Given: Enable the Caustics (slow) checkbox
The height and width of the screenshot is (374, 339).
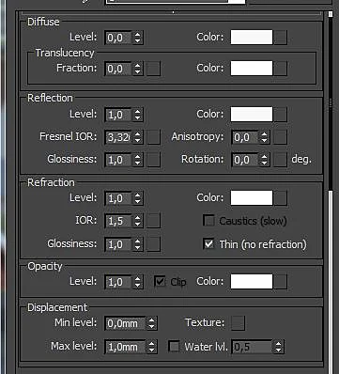Looking at the screenshot, I should (208, 221).
